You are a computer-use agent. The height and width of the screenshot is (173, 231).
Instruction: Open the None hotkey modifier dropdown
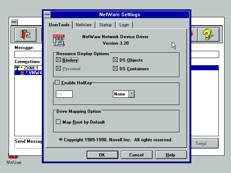point(131,94)
